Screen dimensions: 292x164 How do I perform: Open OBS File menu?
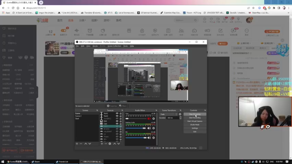(x=77, y=46)
